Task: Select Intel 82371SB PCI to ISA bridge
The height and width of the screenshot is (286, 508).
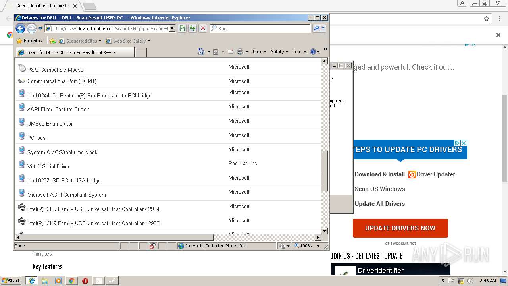Action: 168,179
